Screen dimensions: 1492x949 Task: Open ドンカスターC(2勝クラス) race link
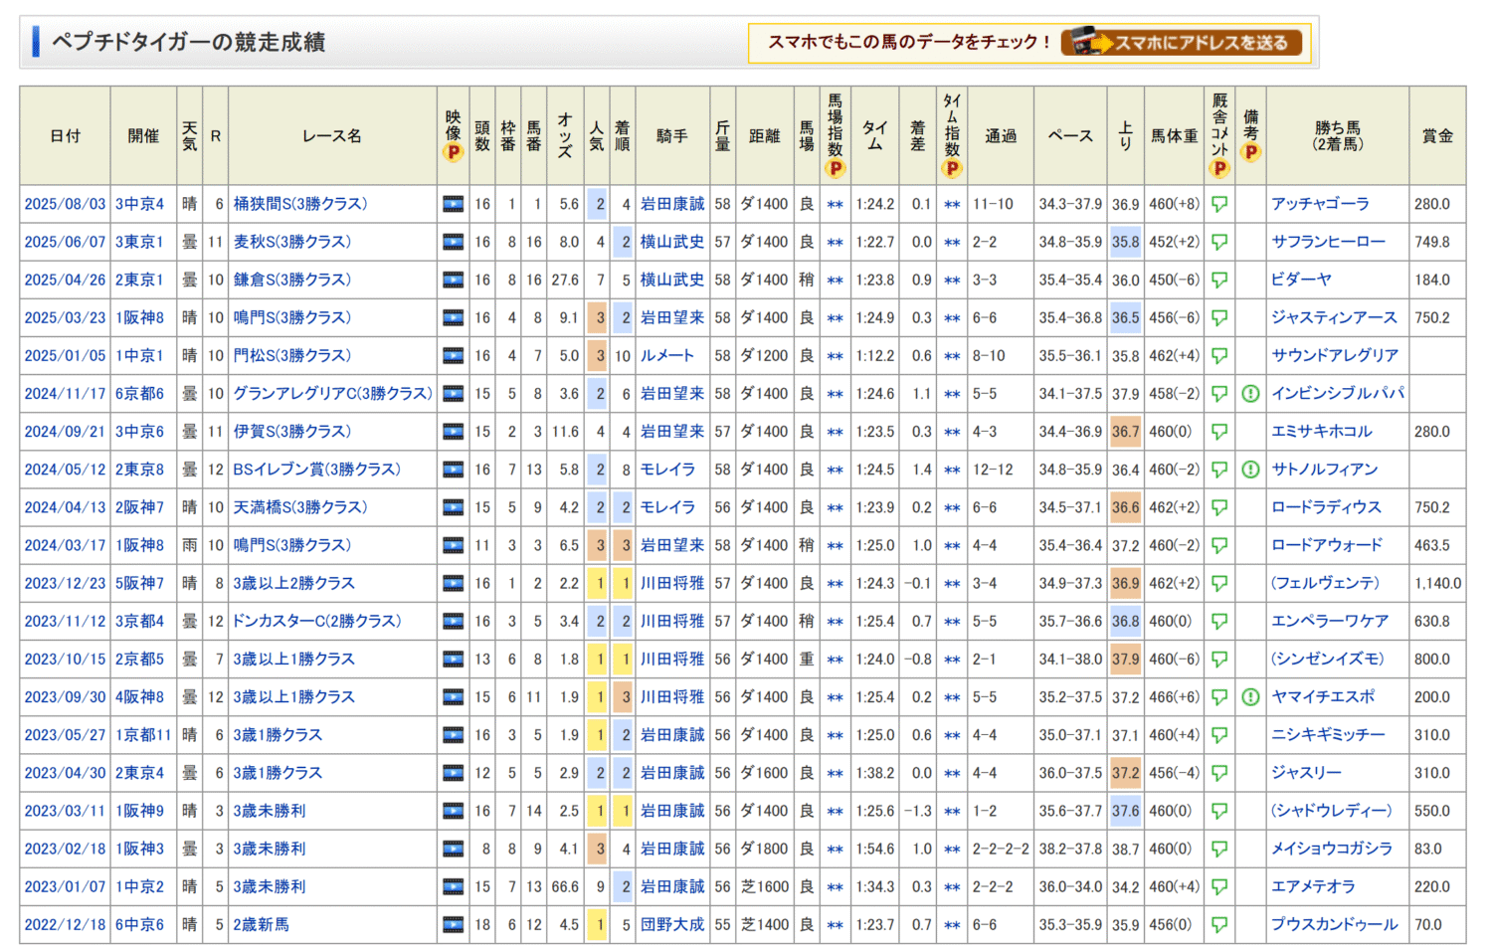click(x=317, y=621)
